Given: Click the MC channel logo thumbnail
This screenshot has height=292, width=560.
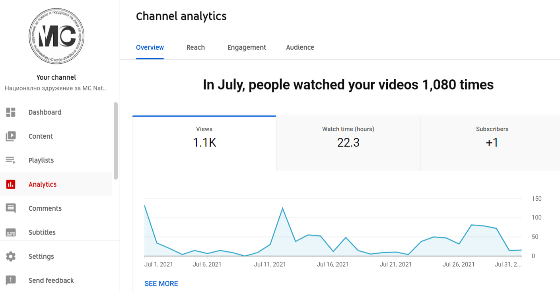Looking at the screenshot, I should tap(56, 36).
